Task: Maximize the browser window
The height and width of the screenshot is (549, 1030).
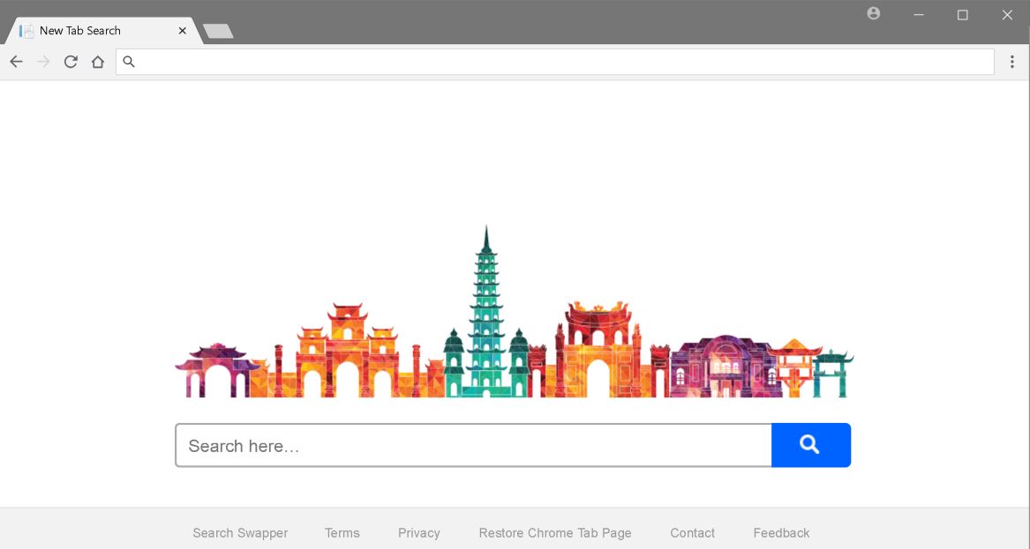Action: 962,14
